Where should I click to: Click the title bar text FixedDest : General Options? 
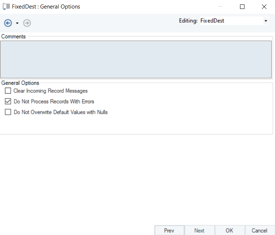(x=46, y=7)
